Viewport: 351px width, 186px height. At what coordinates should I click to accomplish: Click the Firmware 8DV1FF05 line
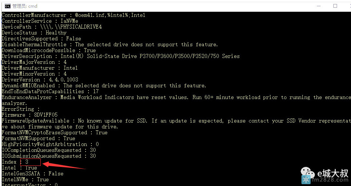pyautogui.click(x=30, y=115)
